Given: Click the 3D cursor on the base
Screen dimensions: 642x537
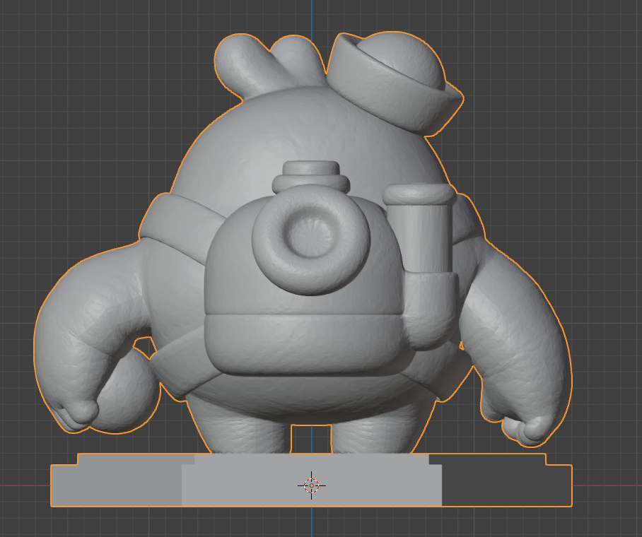Looking at the screenshot, I should (312, 485).
